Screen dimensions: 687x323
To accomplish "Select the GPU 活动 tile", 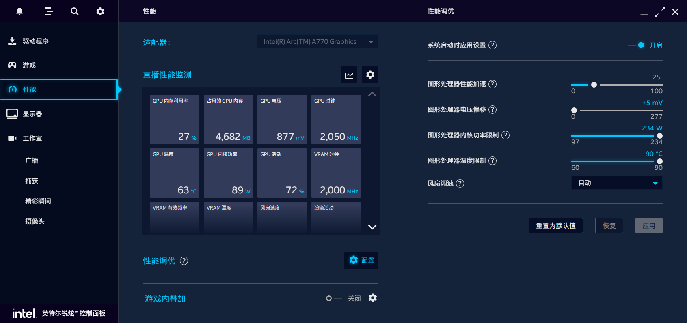I will point(282,173).
